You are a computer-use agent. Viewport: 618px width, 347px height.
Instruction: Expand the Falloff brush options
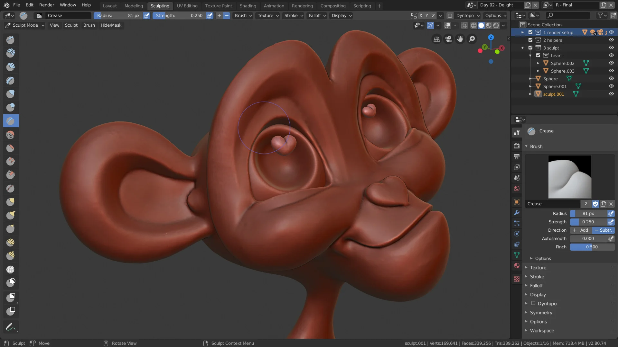point(537,285)
